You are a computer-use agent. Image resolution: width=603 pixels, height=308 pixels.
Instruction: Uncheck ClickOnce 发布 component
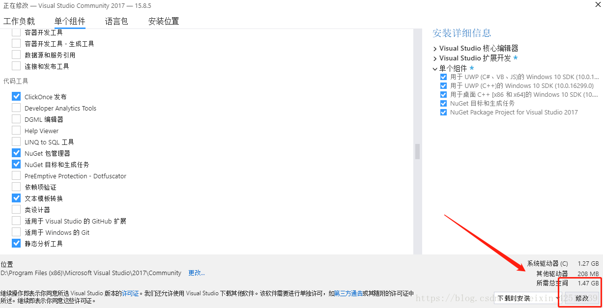tap(16, 96)
